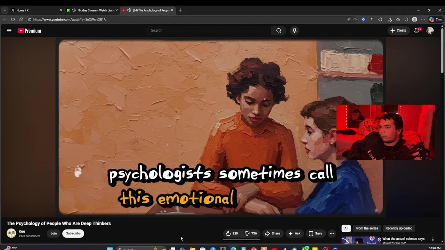Click the Ask button

tap(294, 233)
